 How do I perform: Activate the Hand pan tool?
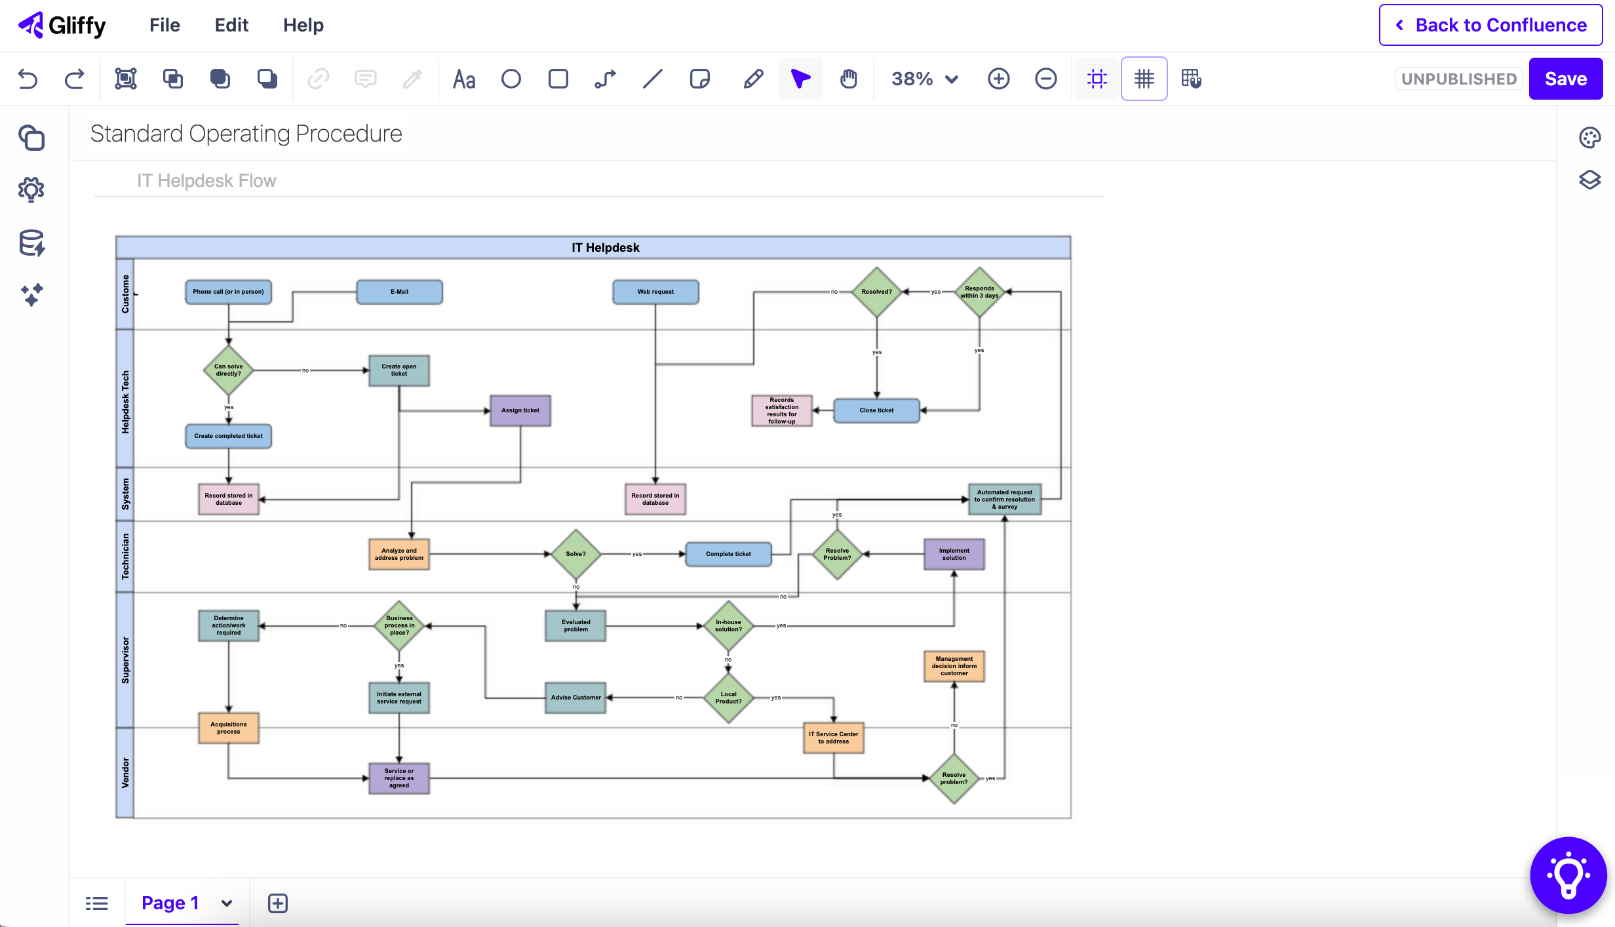[x=849, y=79]
